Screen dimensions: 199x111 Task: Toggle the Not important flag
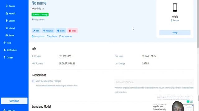[x=66, y=36]
